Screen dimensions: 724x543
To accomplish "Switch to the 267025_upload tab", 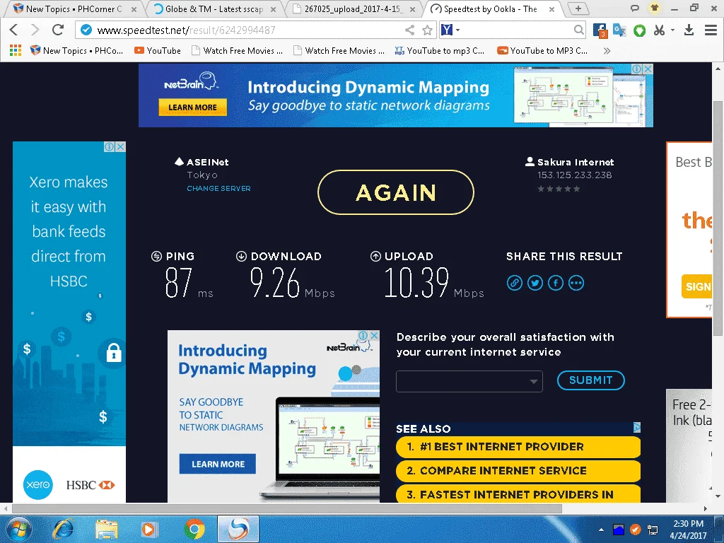I will click(x=354, y=8).
